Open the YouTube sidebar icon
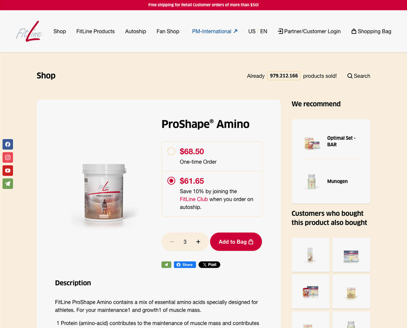 coord(8,170)
